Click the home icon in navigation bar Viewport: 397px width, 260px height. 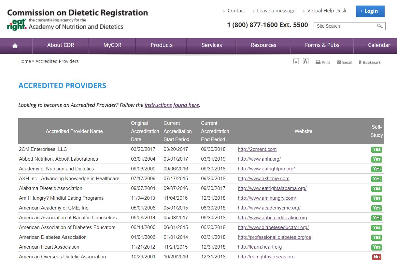15,46
